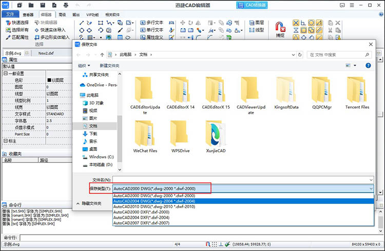
Task: Select AutoCAD2004 DXF format option
Action: 243,217
